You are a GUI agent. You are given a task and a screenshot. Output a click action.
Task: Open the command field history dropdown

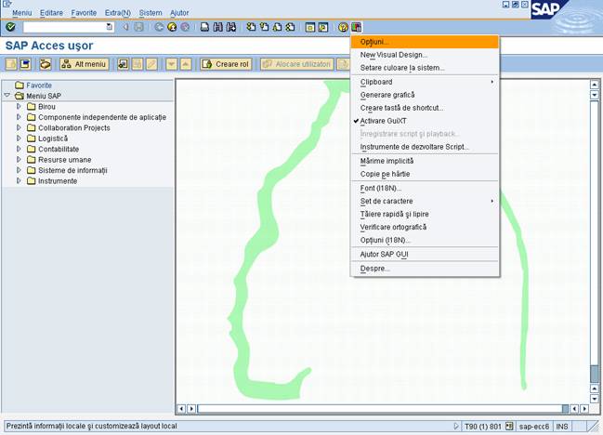click(x=110, y=27)
